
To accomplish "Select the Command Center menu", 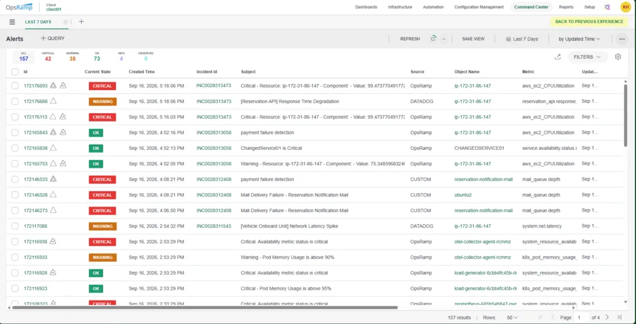I will tap(531, 7).
